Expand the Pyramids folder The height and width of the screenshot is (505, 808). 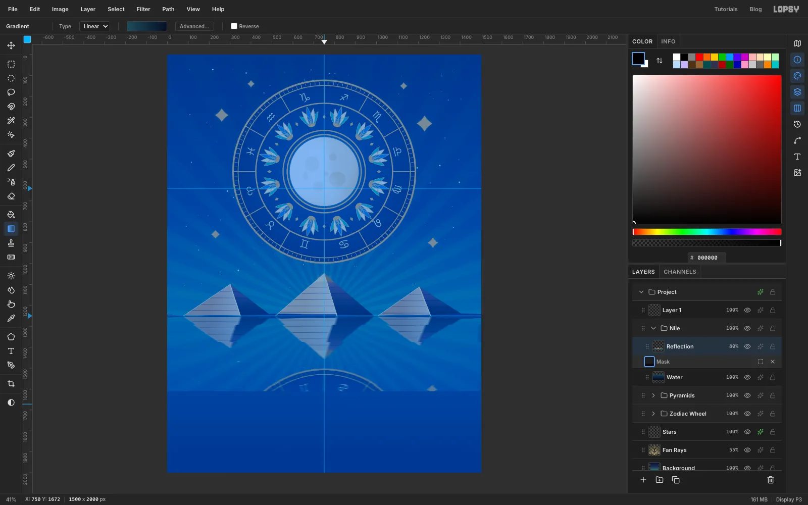[x=653, y=395]
